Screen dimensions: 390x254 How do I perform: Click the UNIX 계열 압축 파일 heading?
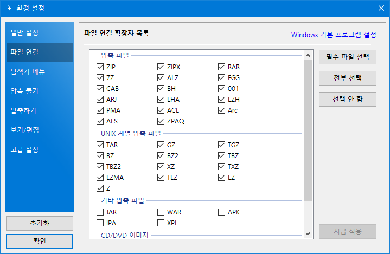(x=131, y=133)
